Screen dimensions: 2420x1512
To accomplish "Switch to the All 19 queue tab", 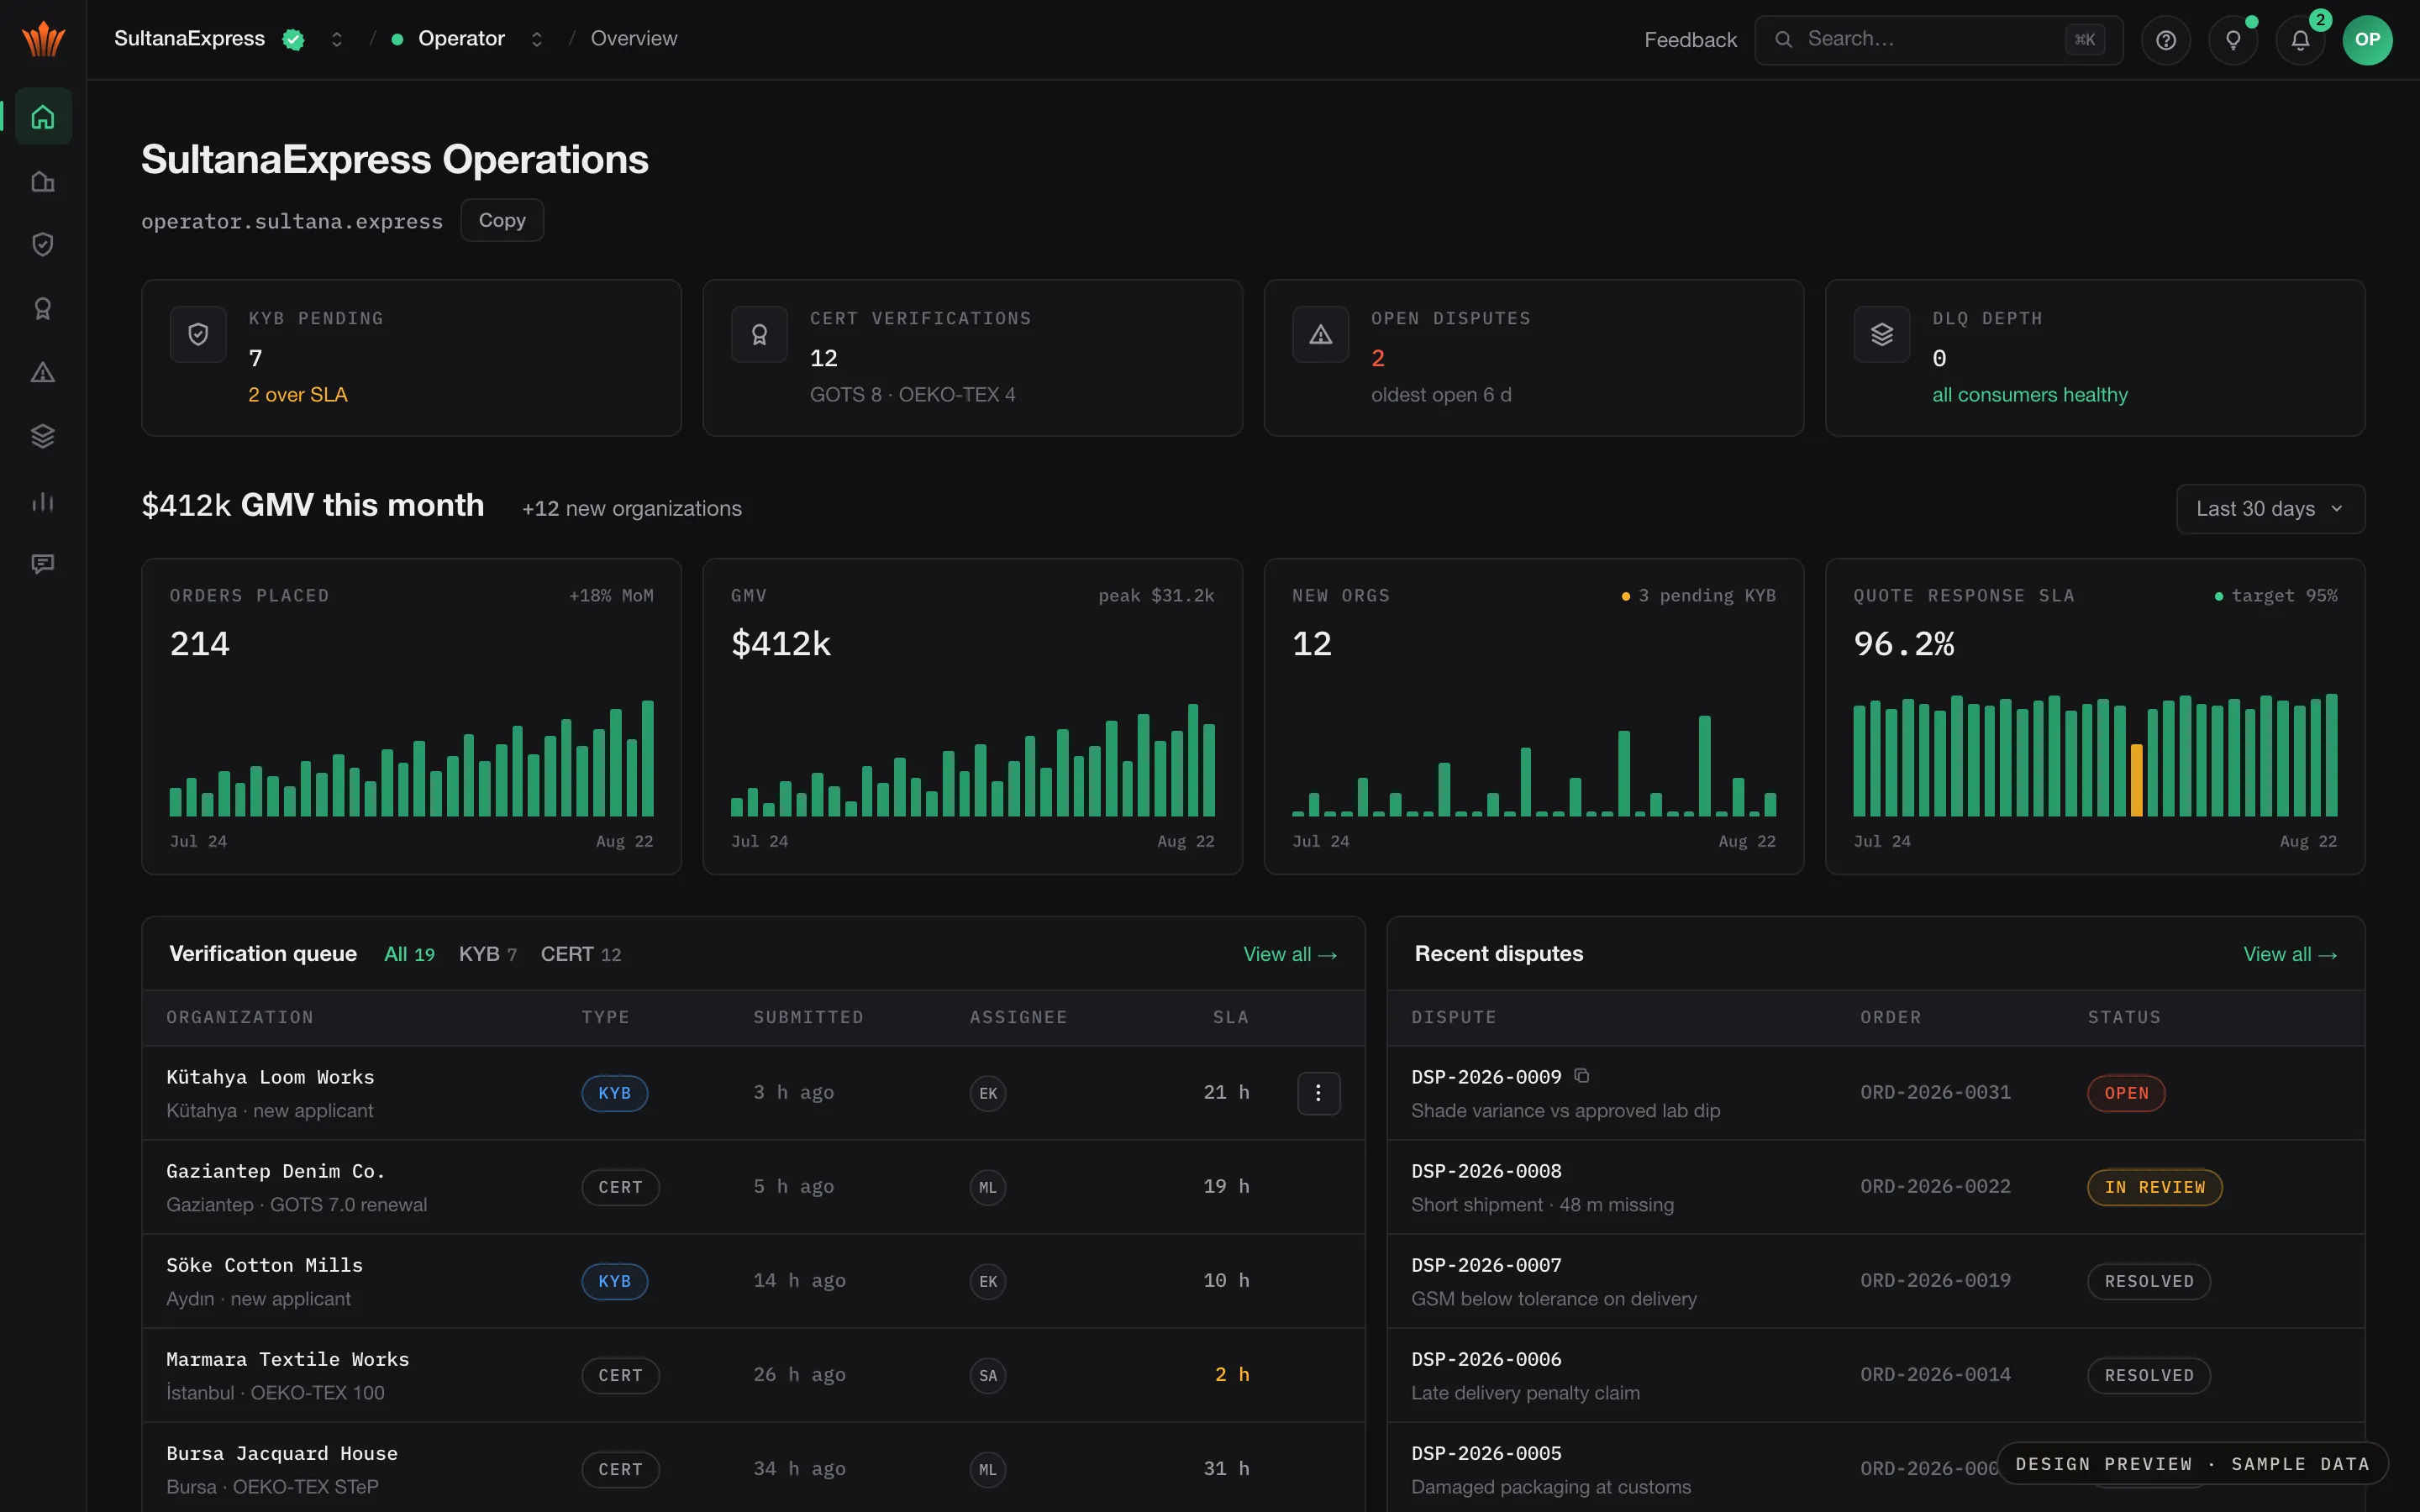I will pos(410,954).
